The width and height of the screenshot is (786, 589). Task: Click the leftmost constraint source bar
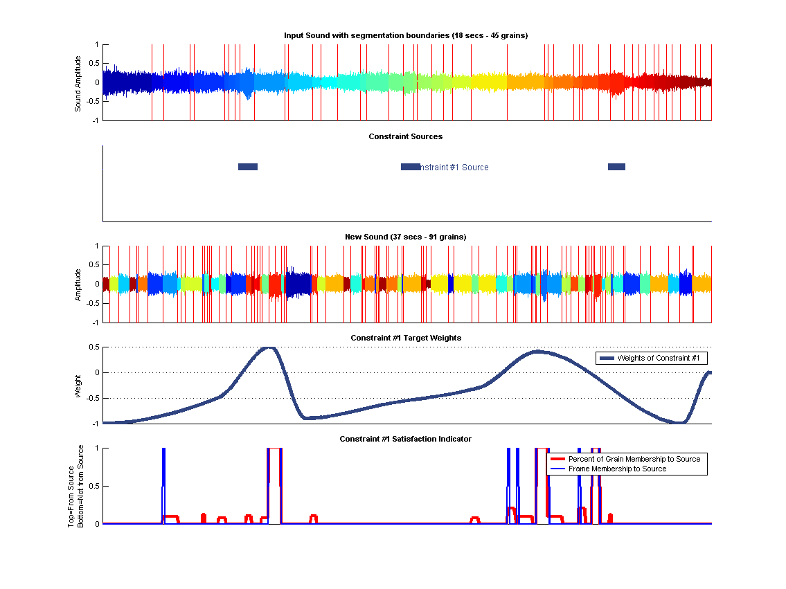[247, 167]
